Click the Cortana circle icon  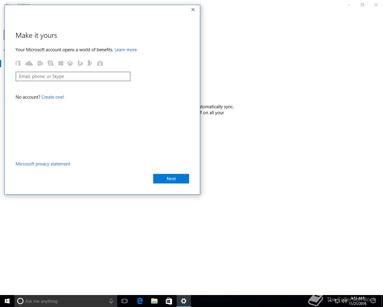[20, 301]
